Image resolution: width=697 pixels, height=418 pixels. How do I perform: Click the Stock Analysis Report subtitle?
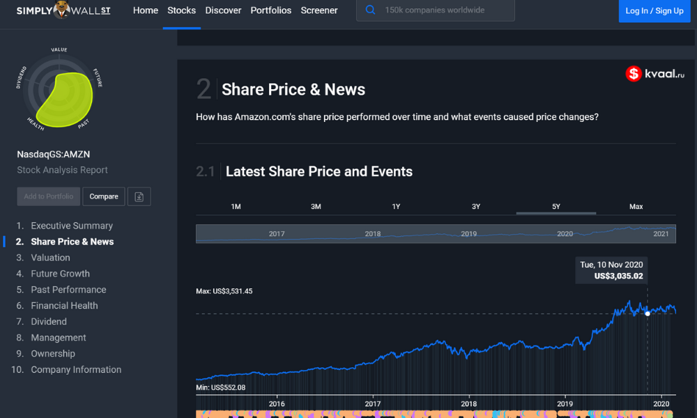[62, 170]
